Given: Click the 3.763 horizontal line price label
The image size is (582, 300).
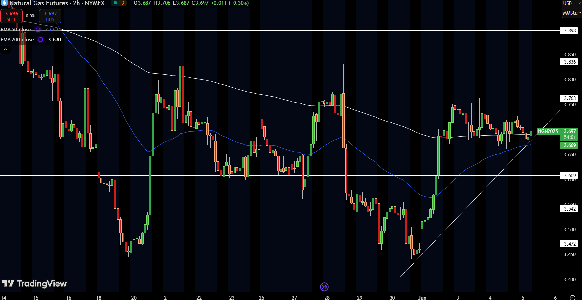Looking at the screenshot, I should [570, 98].
